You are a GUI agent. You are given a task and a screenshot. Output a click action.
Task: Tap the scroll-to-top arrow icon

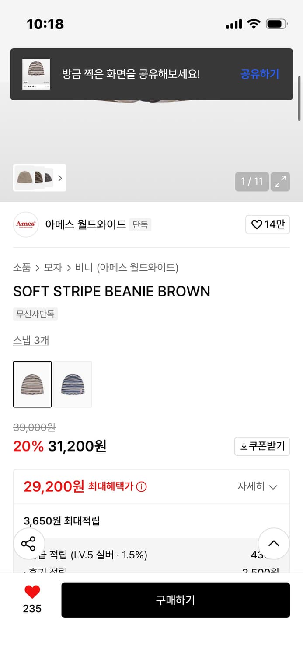pos(274,544)
